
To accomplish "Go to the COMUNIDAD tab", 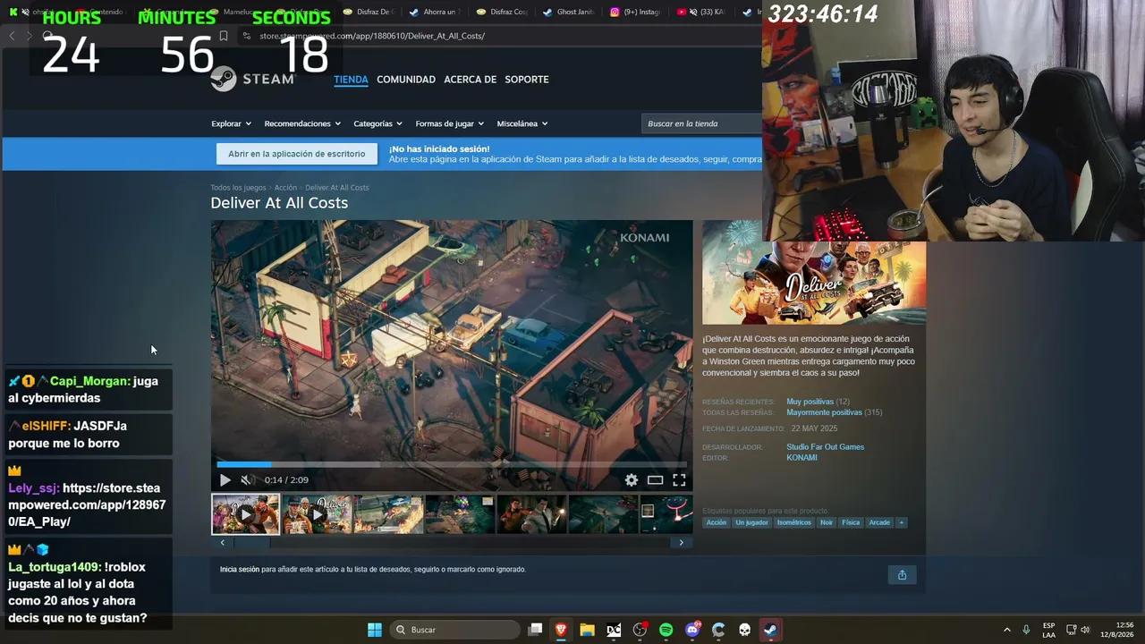I will tap(406, 80).
